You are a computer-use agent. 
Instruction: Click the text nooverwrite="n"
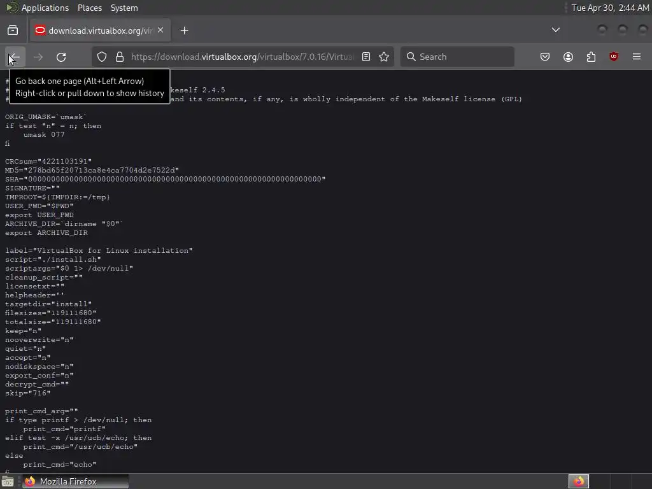point(39,340)
